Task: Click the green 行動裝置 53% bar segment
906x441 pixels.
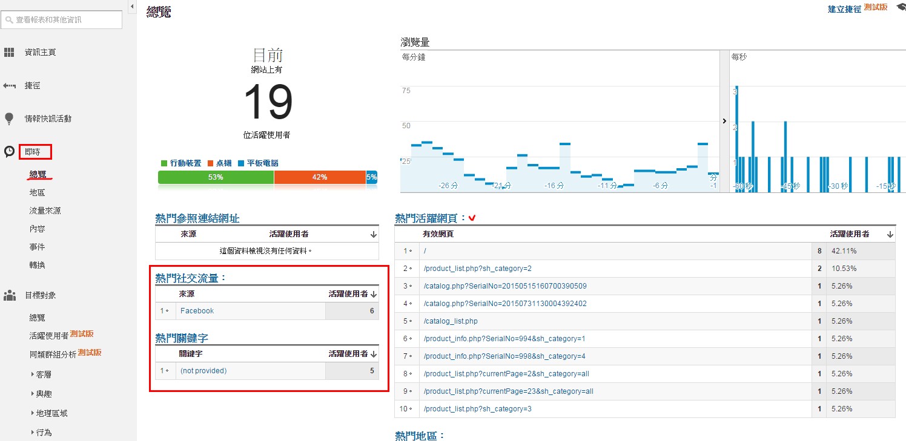Action: pyautogui.click(x=216, y=177)
